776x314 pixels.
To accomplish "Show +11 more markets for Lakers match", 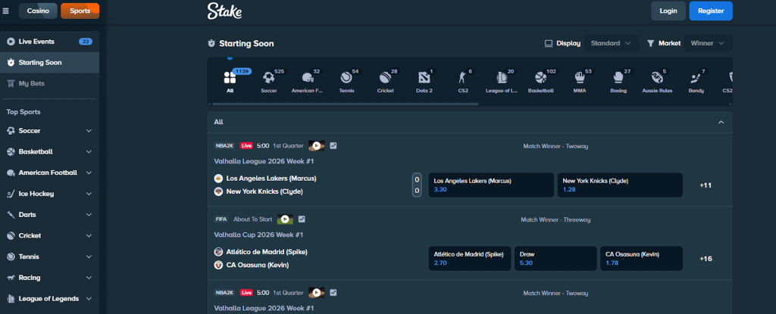I will tap(706, 185).
